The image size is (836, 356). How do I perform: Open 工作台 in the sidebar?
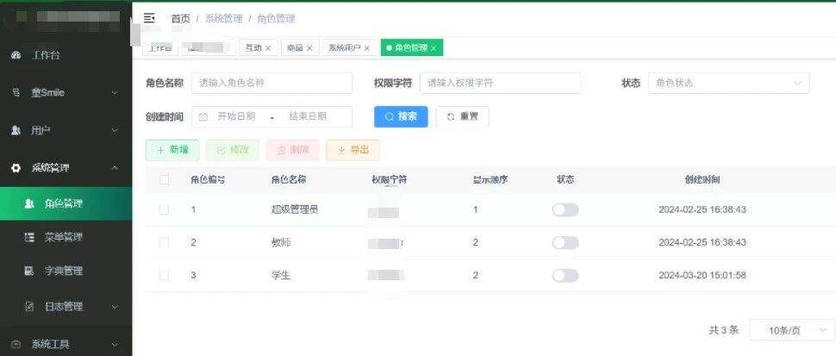point(66,55)
